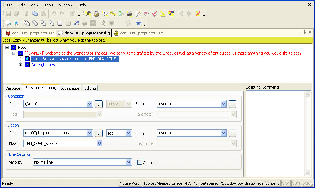Viewport: 315px width, 188px height.
Task: Click the running figure icon in top toolbar
Action: [x=88, y=14]
